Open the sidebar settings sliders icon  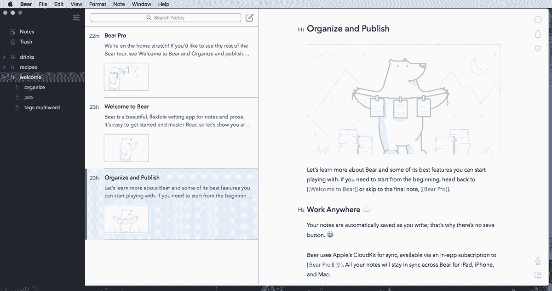(x=77, y=18)
